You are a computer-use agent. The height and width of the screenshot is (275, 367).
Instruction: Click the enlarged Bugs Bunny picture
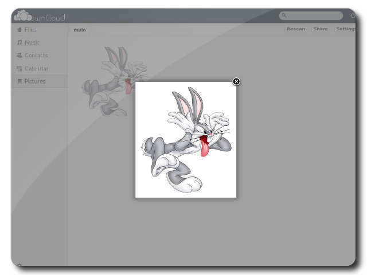tap(185, 140)
